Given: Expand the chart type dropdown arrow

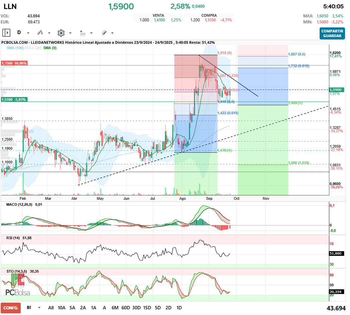Looking at the screenshot, I should 49,33.
